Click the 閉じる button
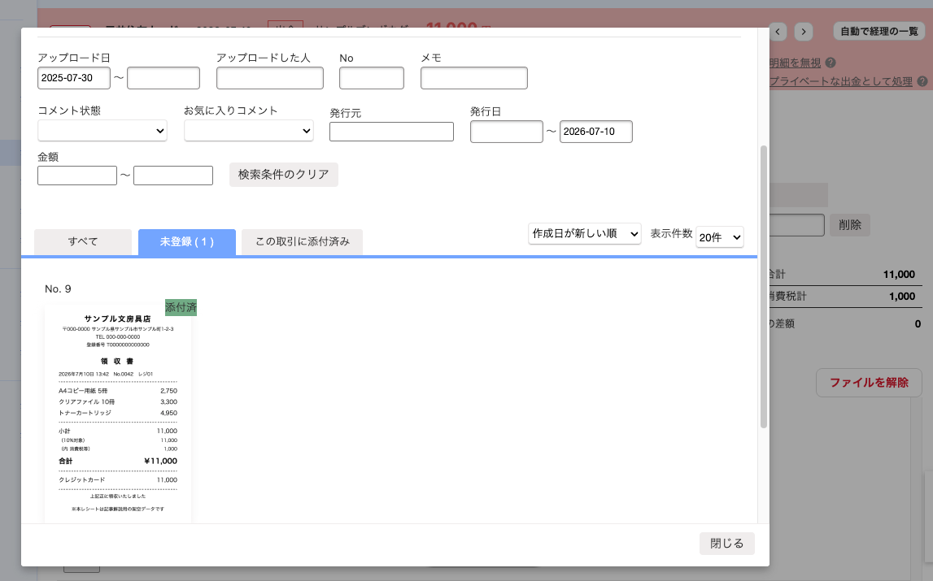This screenshot has height=581, width=933. [727, 544]
